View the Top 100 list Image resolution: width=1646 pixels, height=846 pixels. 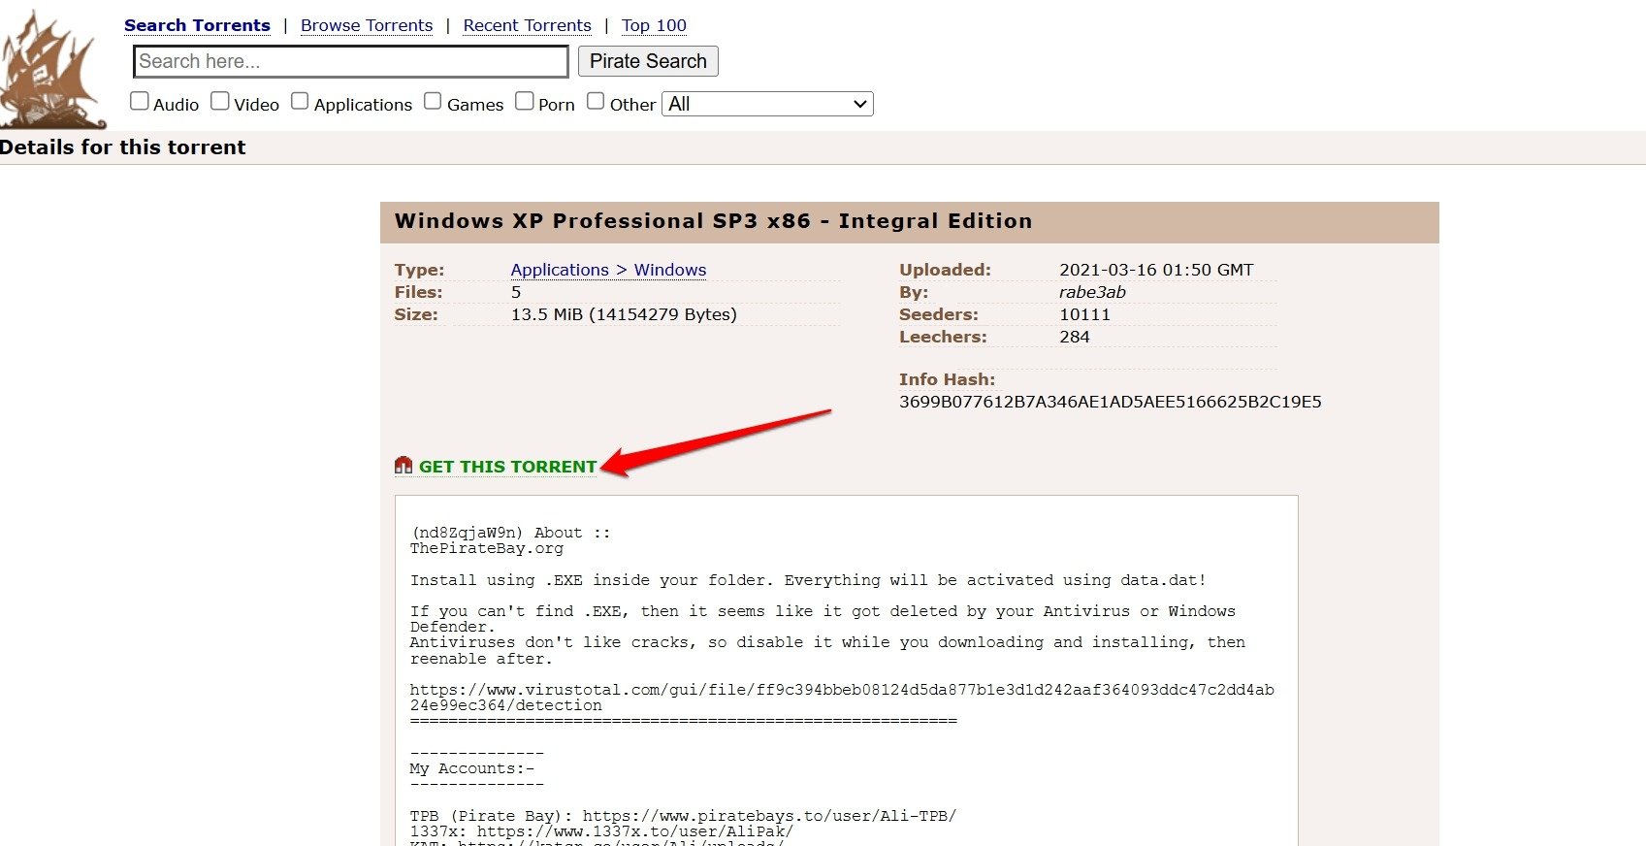[x=654, y=25]
